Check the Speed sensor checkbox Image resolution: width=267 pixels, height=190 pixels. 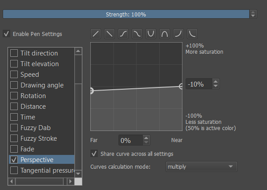pyautogui.click(x=14, y=75)
